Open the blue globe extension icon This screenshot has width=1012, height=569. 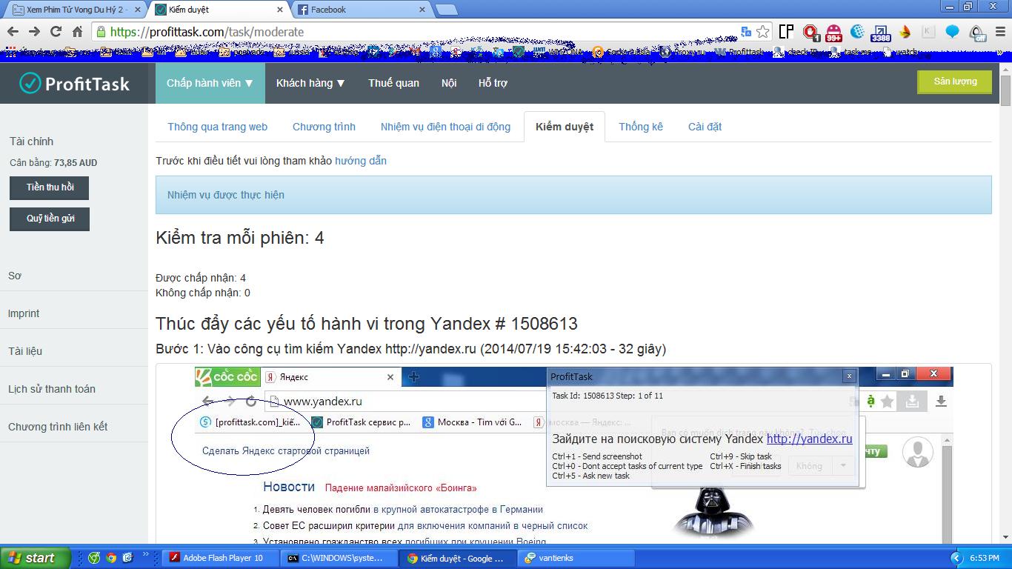pyautogui.click(x=857, y=32)
